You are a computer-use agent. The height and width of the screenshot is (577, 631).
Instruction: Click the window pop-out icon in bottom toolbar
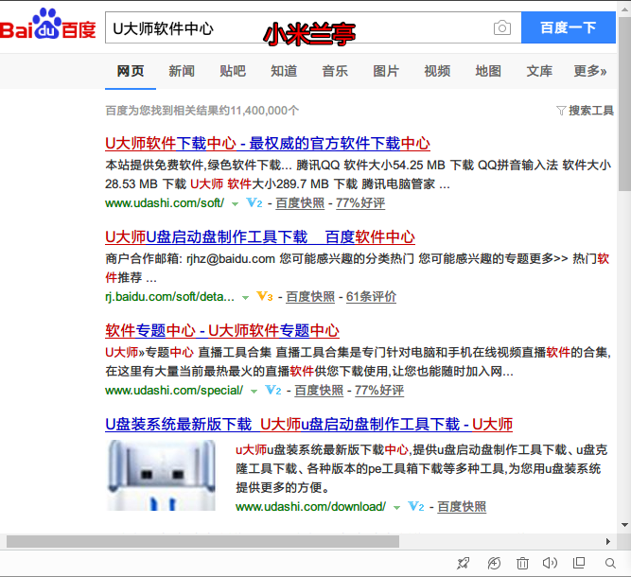[579, 563]
